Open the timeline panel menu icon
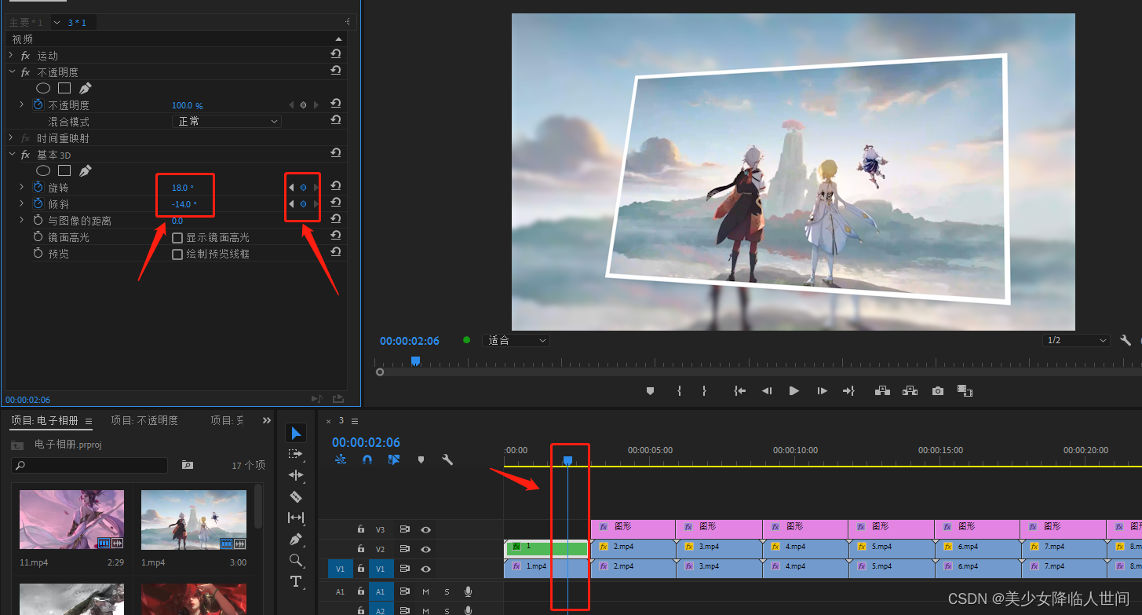 [355, 421]
